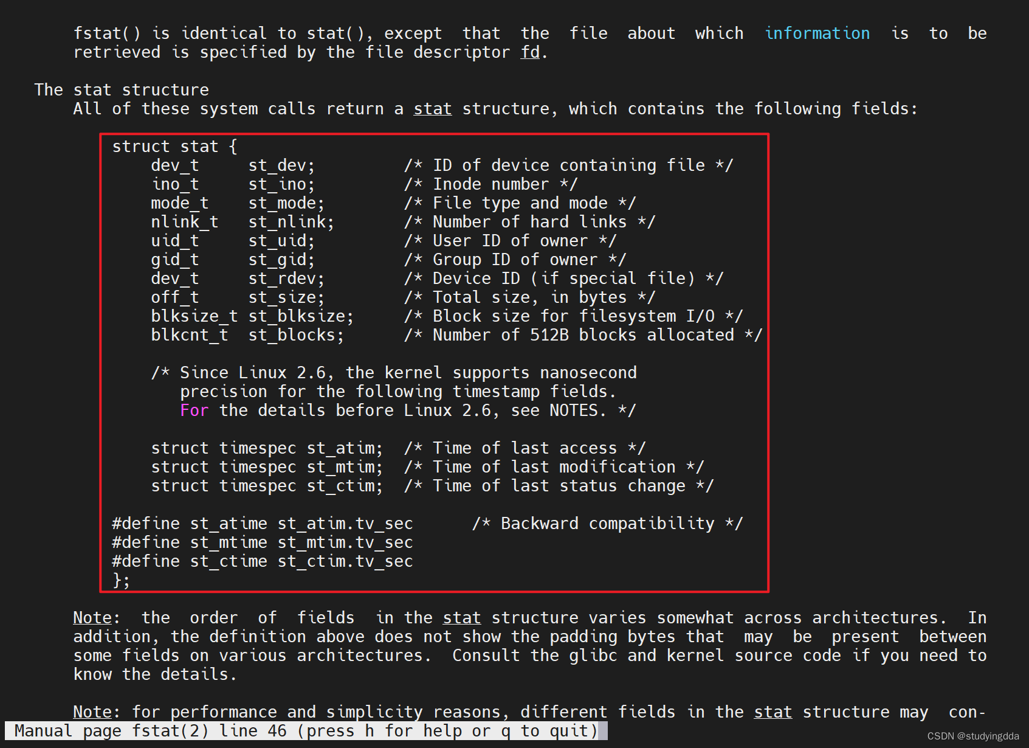This screenshot has width=1029, height=748.
Task: Click comment 'Group ID of owner'
Action: click(x=515, y=260)
